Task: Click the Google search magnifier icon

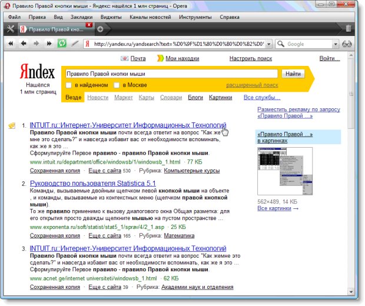Action: tap(281, 44)
